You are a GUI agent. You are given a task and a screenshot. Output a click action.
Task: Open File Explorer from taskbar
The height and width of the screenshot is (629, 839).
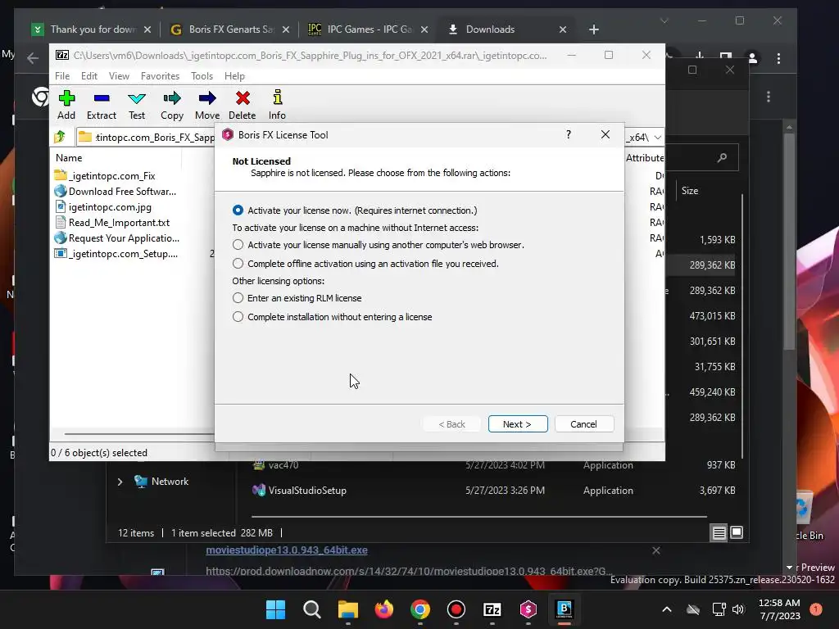coord(347,609)
